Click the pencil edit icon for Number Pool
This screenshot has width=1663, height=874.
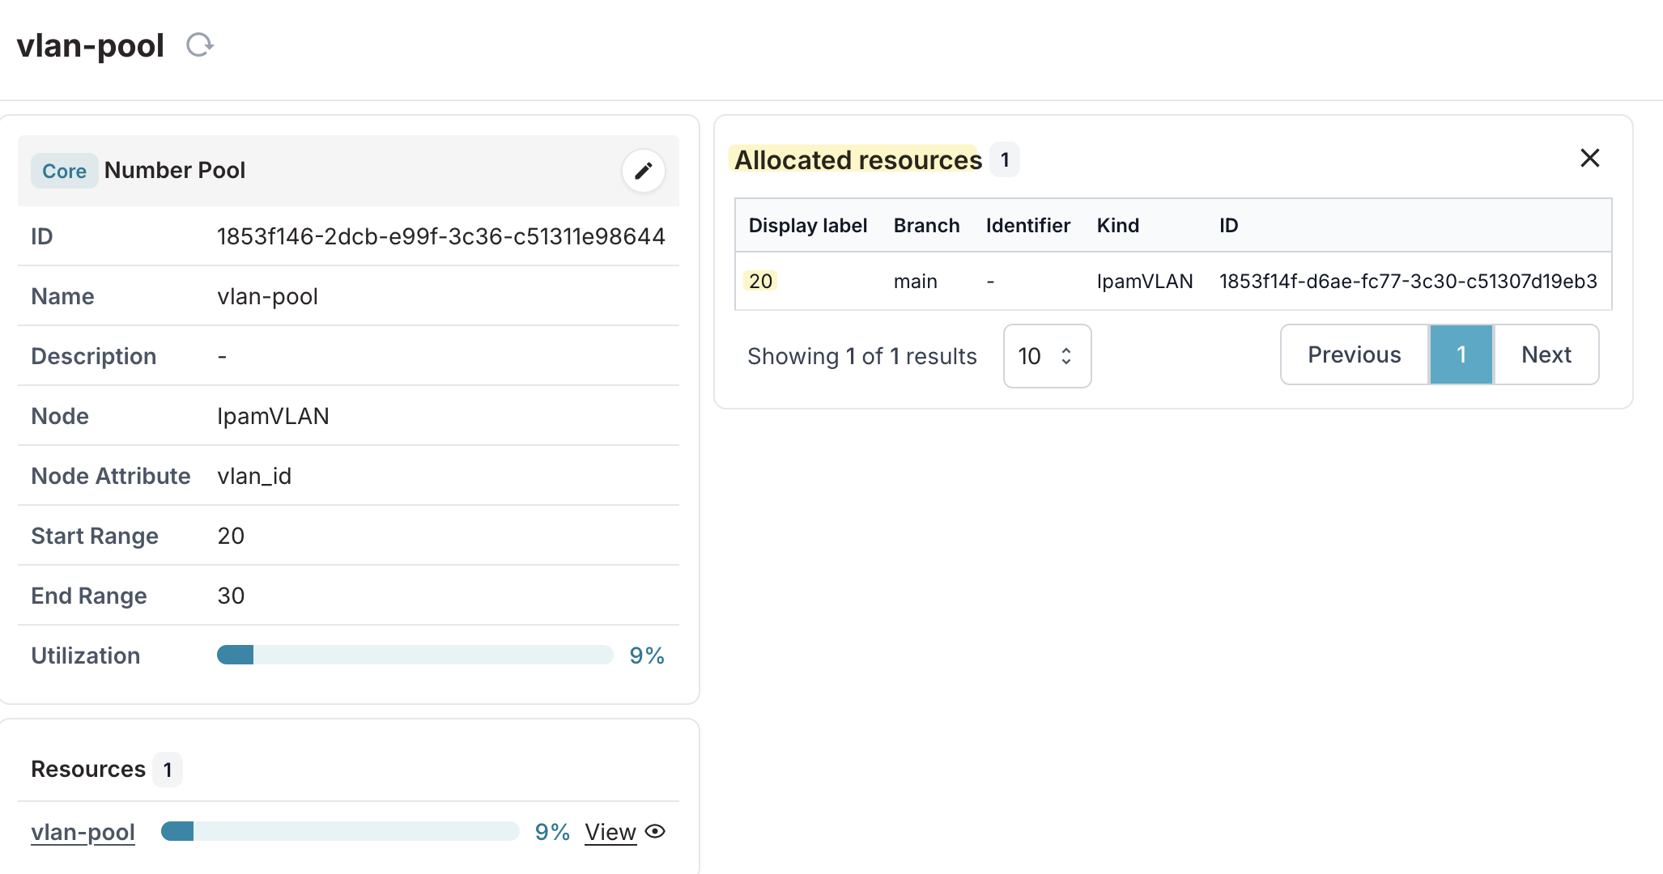click(644, 171)
